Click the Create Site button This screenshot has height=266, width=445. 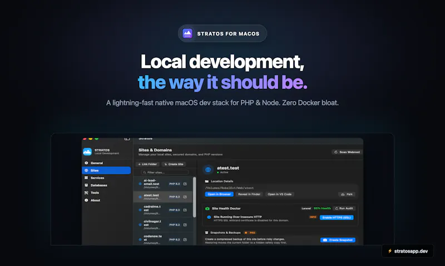click(174, 164)
